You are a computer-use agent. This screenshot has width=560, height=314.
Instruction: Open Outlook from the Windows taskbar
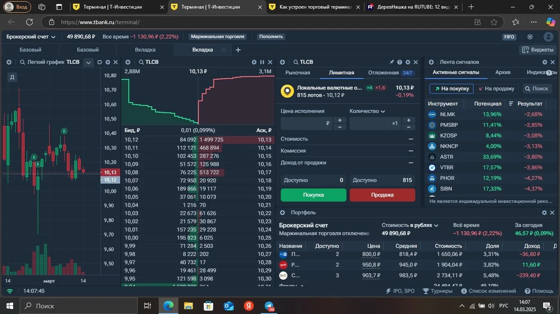tap(229, 306)
